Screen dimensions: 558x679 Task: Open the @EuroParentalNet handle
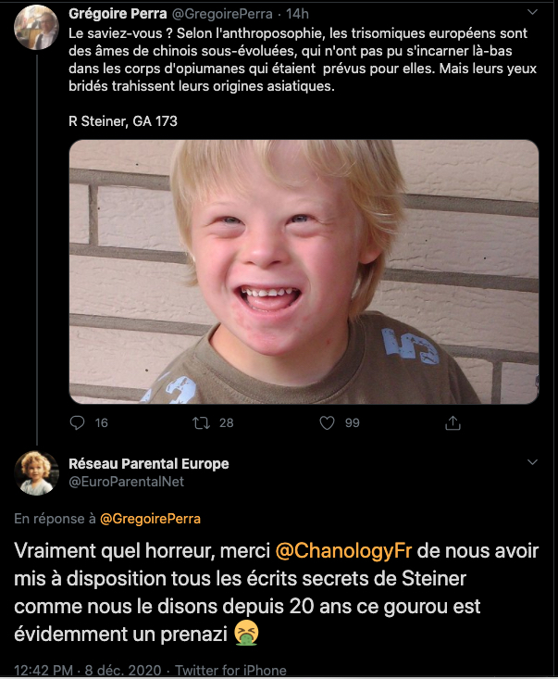coord(127,482)
